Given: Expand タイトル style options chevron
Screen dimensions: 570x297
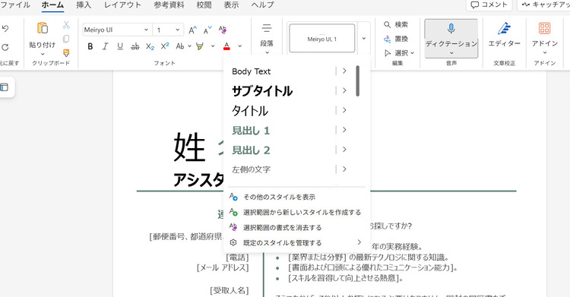Looking at the screenshot, I should [x=344, y=110].
